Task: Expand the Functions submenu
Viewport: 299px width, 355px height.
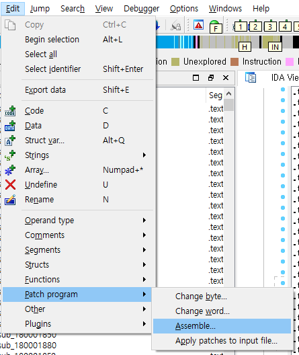Action: [144, 280]
